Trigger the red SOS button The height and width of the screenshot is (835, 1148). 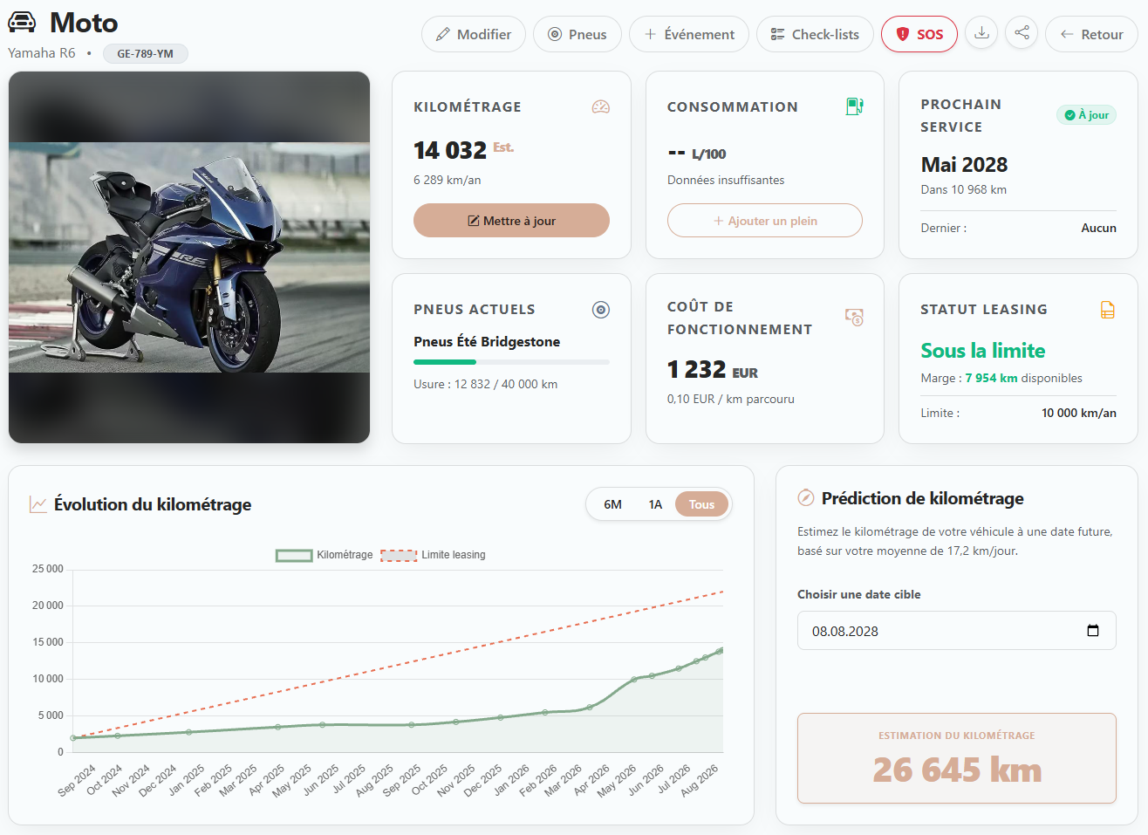pos(919,34)
